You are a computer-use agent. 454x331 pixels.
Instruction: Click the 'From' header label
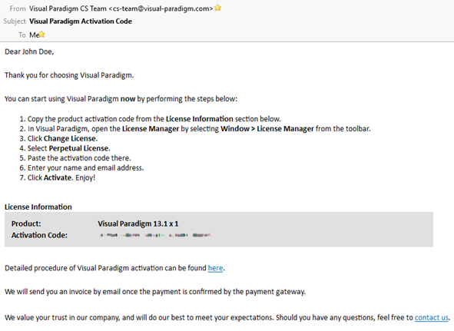18,8
